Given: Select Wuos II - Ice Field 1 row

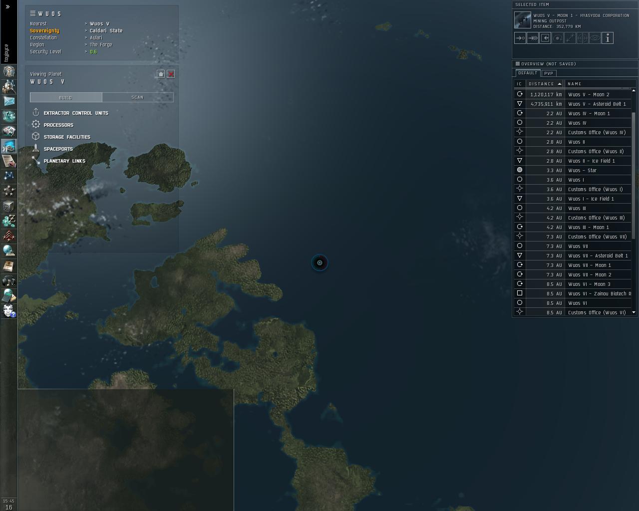Looking at the screenshot, I should click(x=573, y=161).
